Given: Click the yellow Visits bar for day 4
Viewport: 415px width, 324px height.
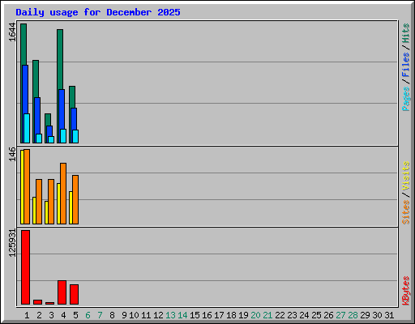Looking at the screenshot, I should click(58, 203).
